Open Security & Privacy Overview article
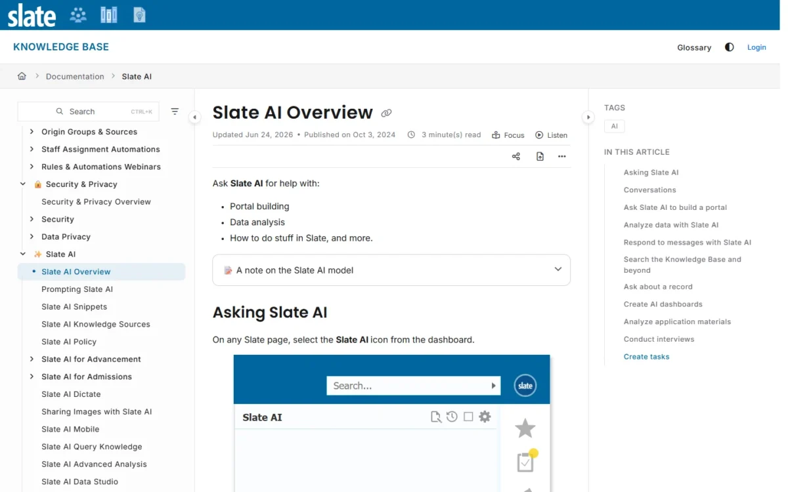Screen dimensions: 788x492 click(96, 202)
